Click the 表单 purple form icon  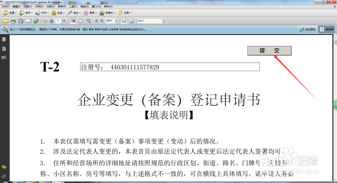86,13
